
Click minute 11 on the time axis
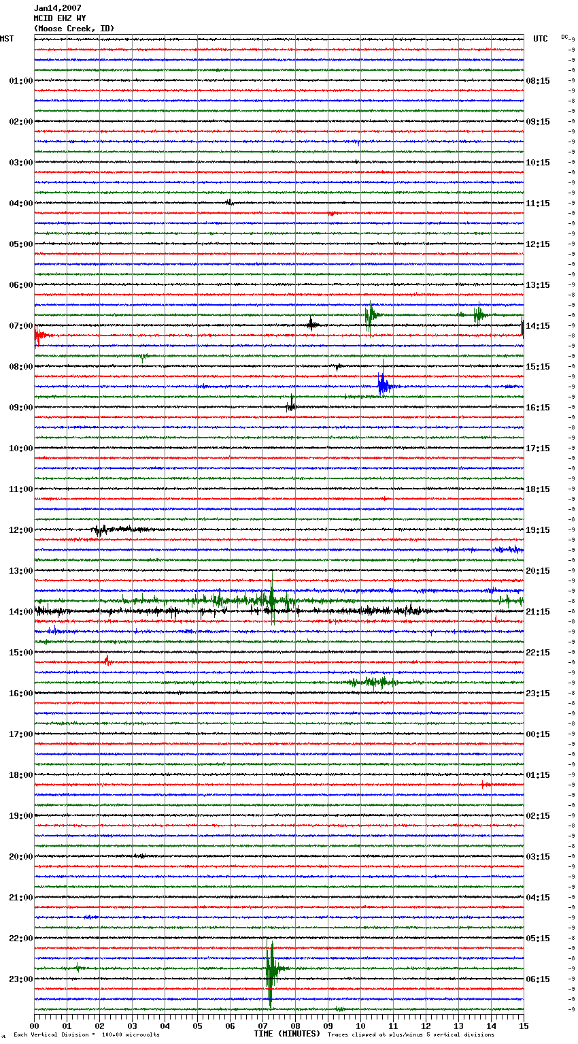(394, 1026)
